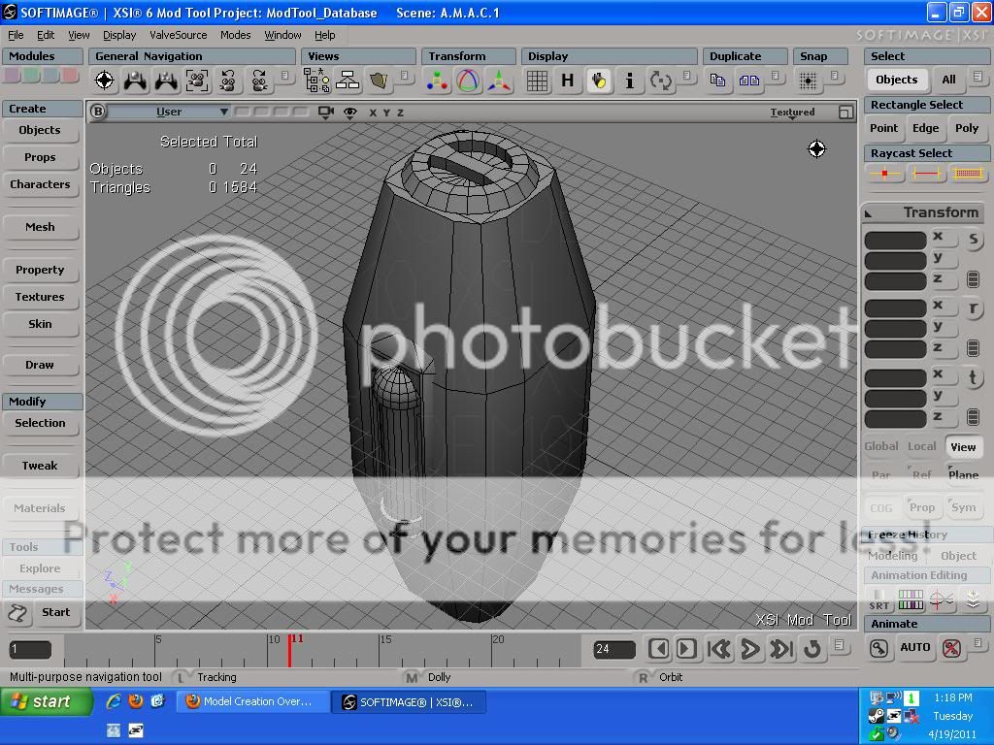Click the red timeline frame marker

coord(289,649)
